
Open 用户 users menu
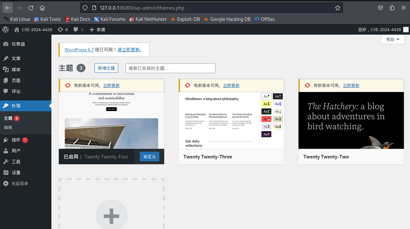(26, 151)
